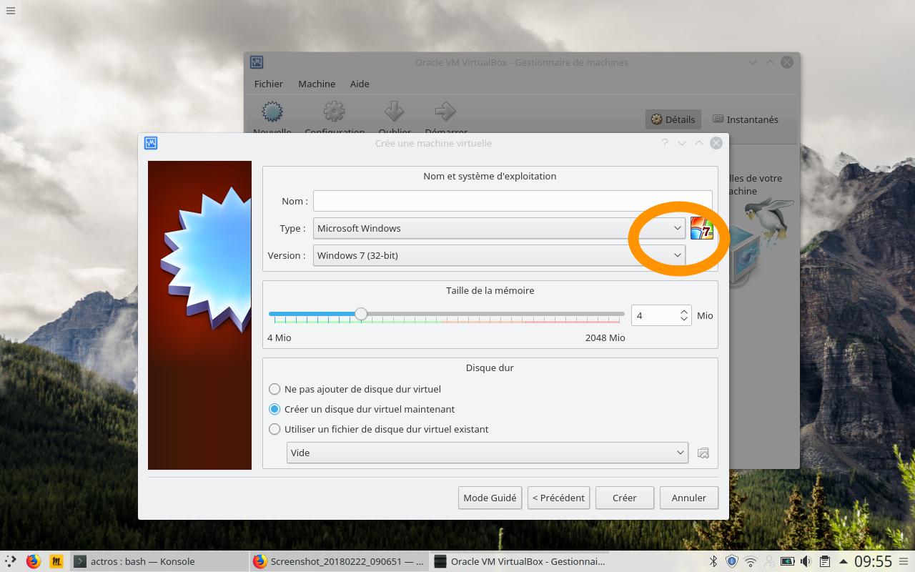Choose 'Utiliser un fichier de disque dur virtuel existant'
Image resolution: width=915 pixels, height=572 pixels.
pyautogui.click(x=379, y=429)
